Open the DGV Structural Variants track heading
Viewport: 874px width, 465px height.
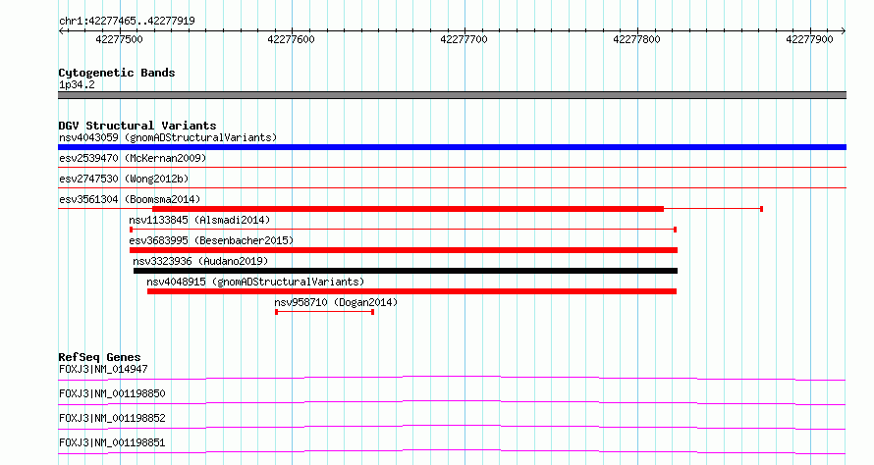pos(137,126)
